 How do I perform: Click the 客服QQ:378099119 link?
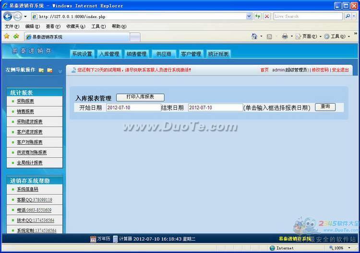tap(35, 200)
